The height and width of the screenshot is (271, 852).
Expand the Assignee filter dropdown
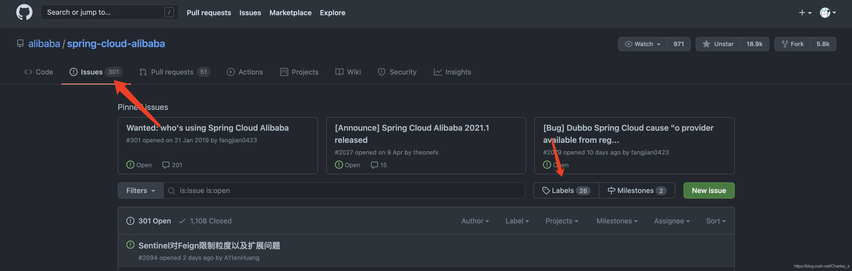click(672, 221)
